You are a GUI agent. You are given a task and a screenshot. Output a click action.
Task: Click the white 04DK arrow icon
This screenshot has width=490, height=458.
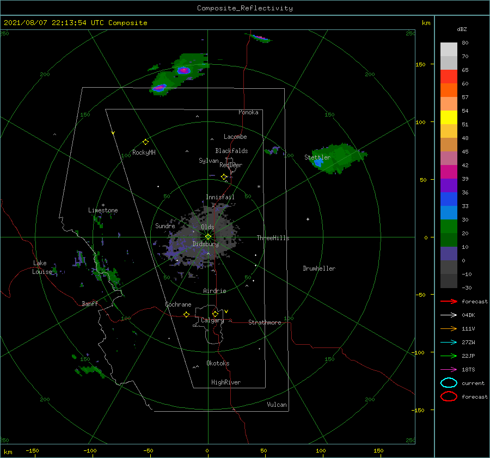click(449, 315)
